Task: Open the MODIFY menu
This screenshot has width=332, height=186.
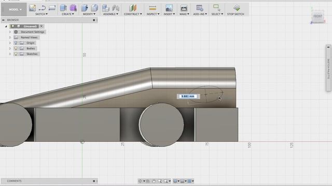Action: (89, 14)
